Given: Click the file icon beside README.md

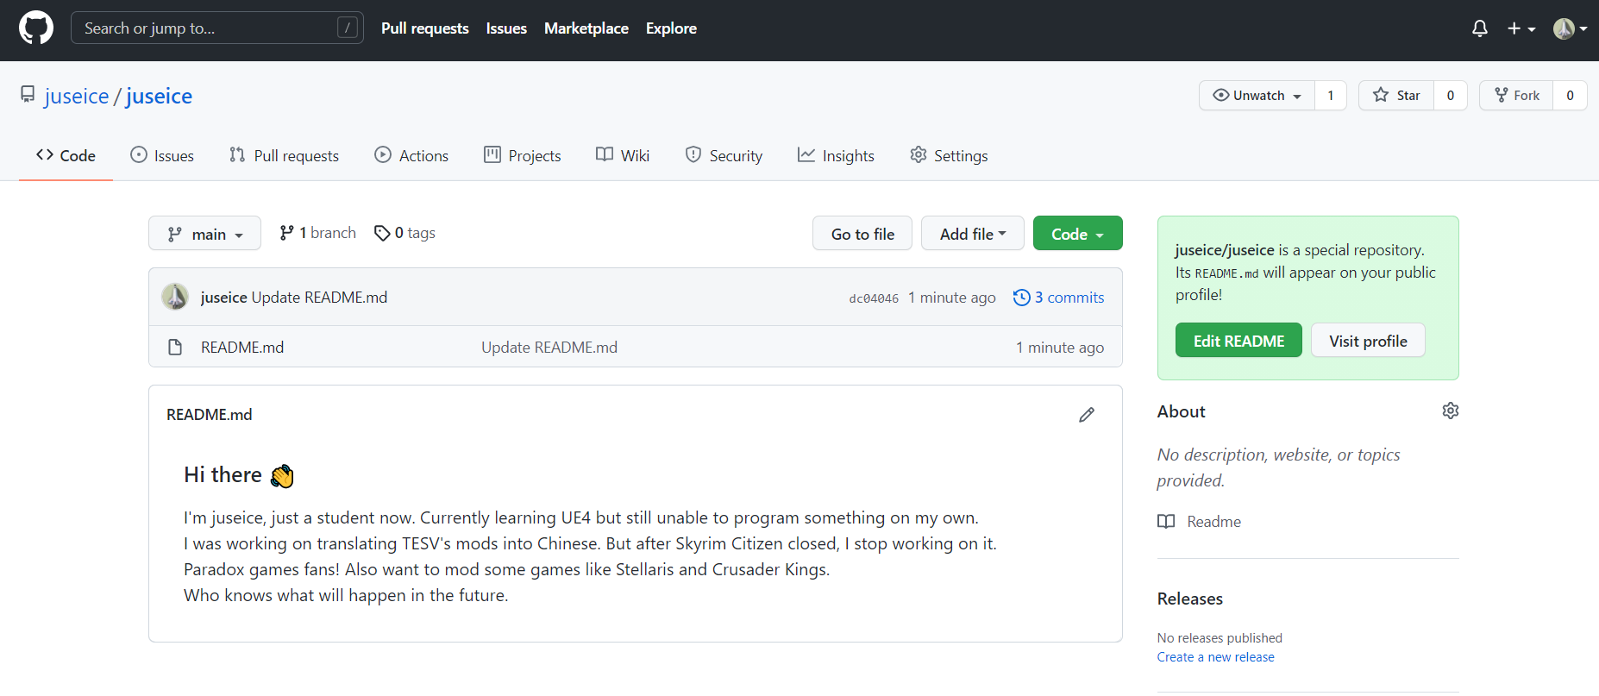Looking at the screenshot, I should pyautogui.click(x=175, y=348).
